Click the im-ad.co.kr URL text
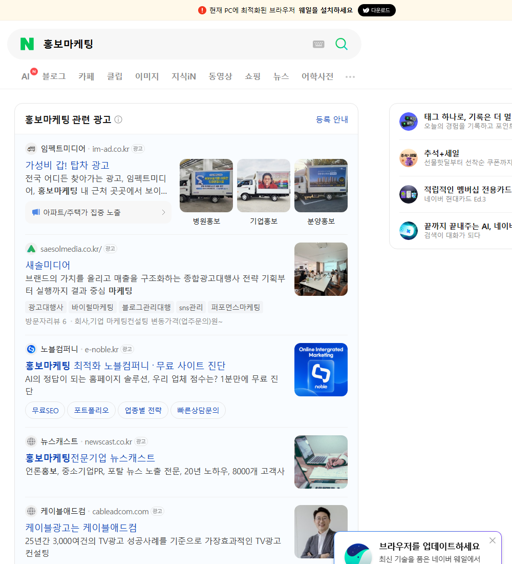Screen dimensions: 512x564 111,149
